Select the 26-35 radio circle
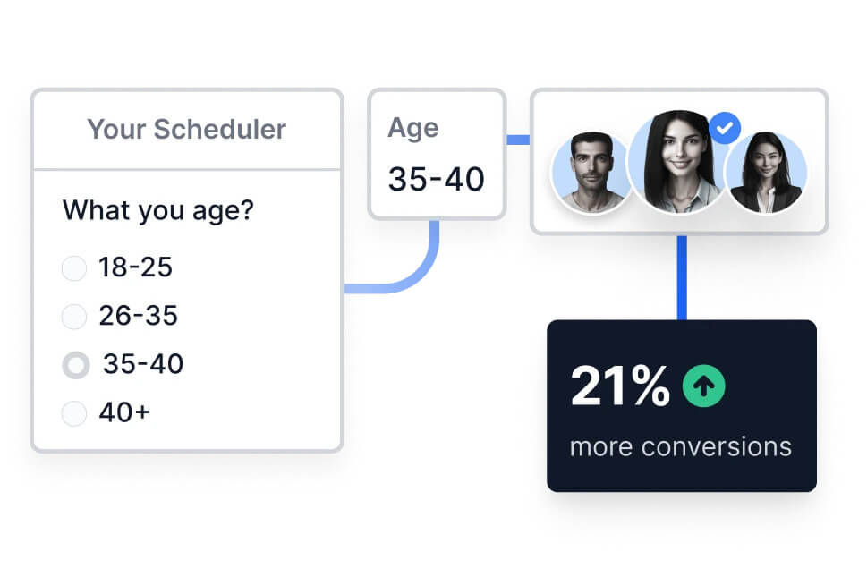Image resolution: width=867 pixels, height=577 pixels. click(74, 316)
